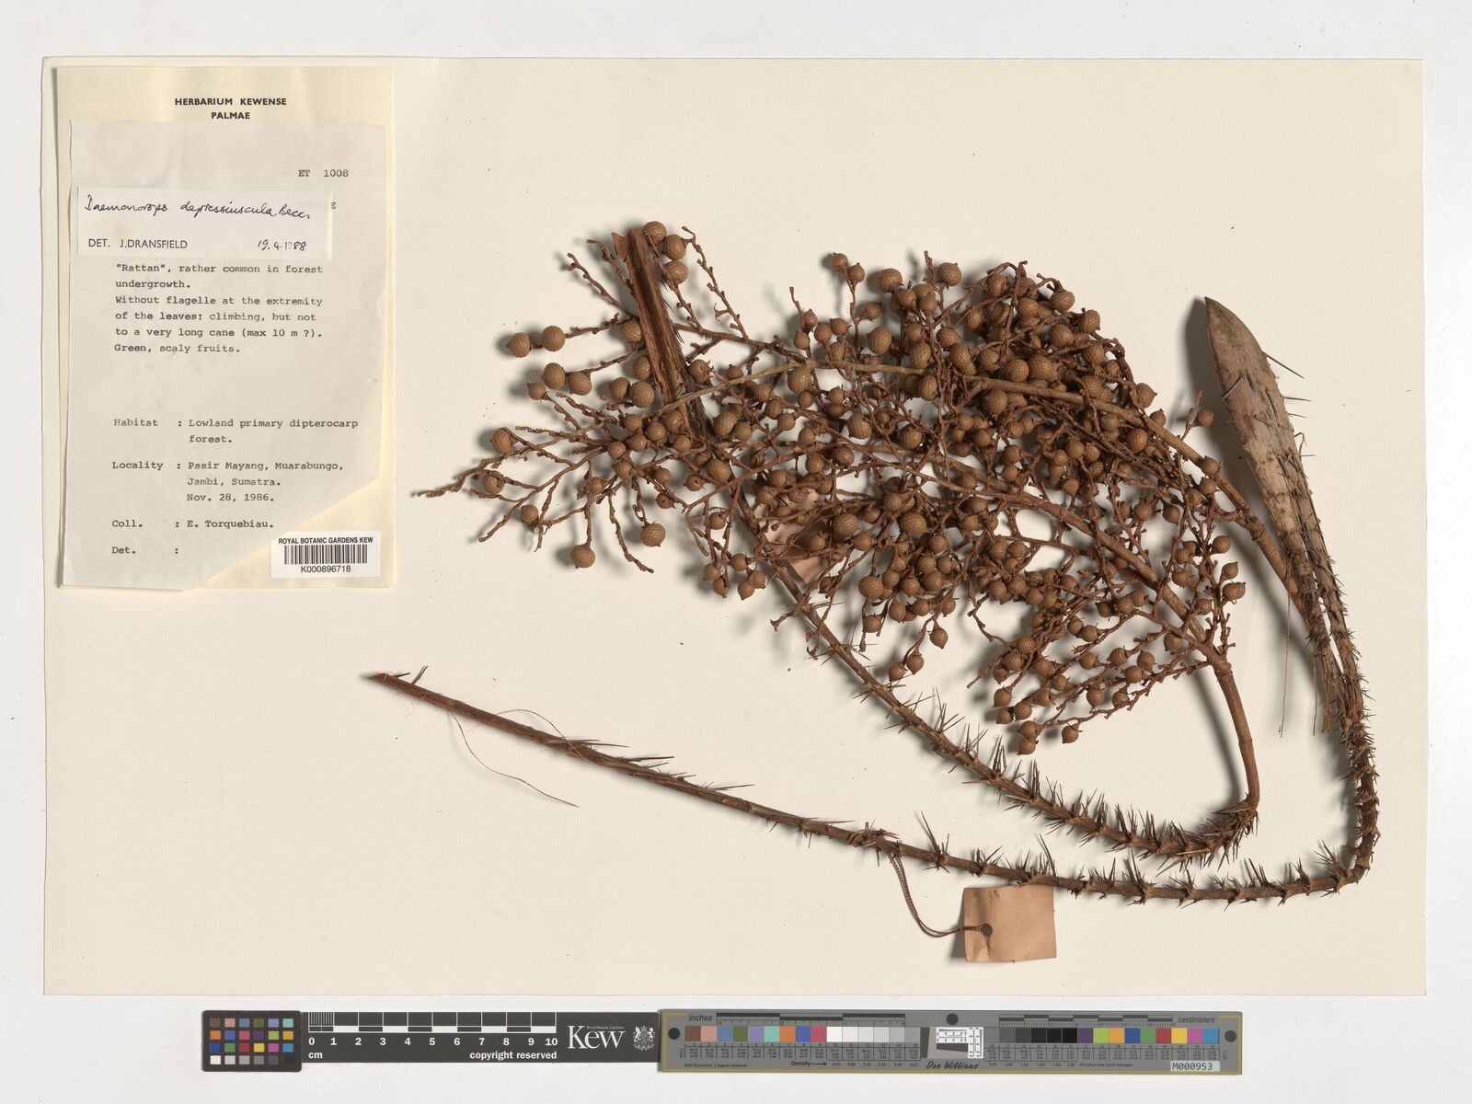Click the royal crest emblem beside Kew
Screen dimensions: 1472x1104
(x=644, y=1039)
